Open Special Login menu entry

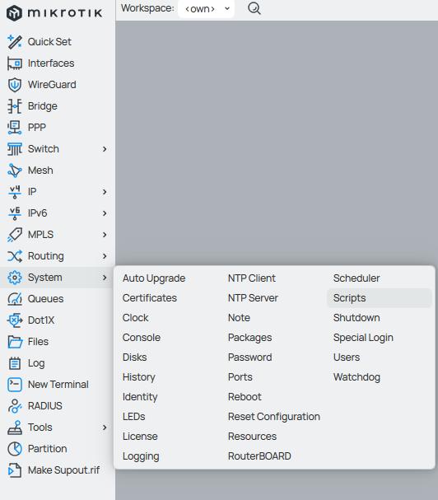point(363,338)
